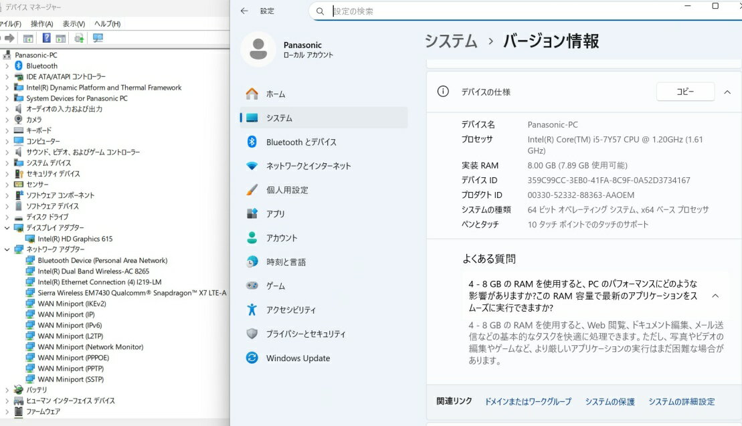This screenshot has width=742, height=426.
Task: Collapse the デバイスの仕様 section chevron
Action: coord(727,92)
